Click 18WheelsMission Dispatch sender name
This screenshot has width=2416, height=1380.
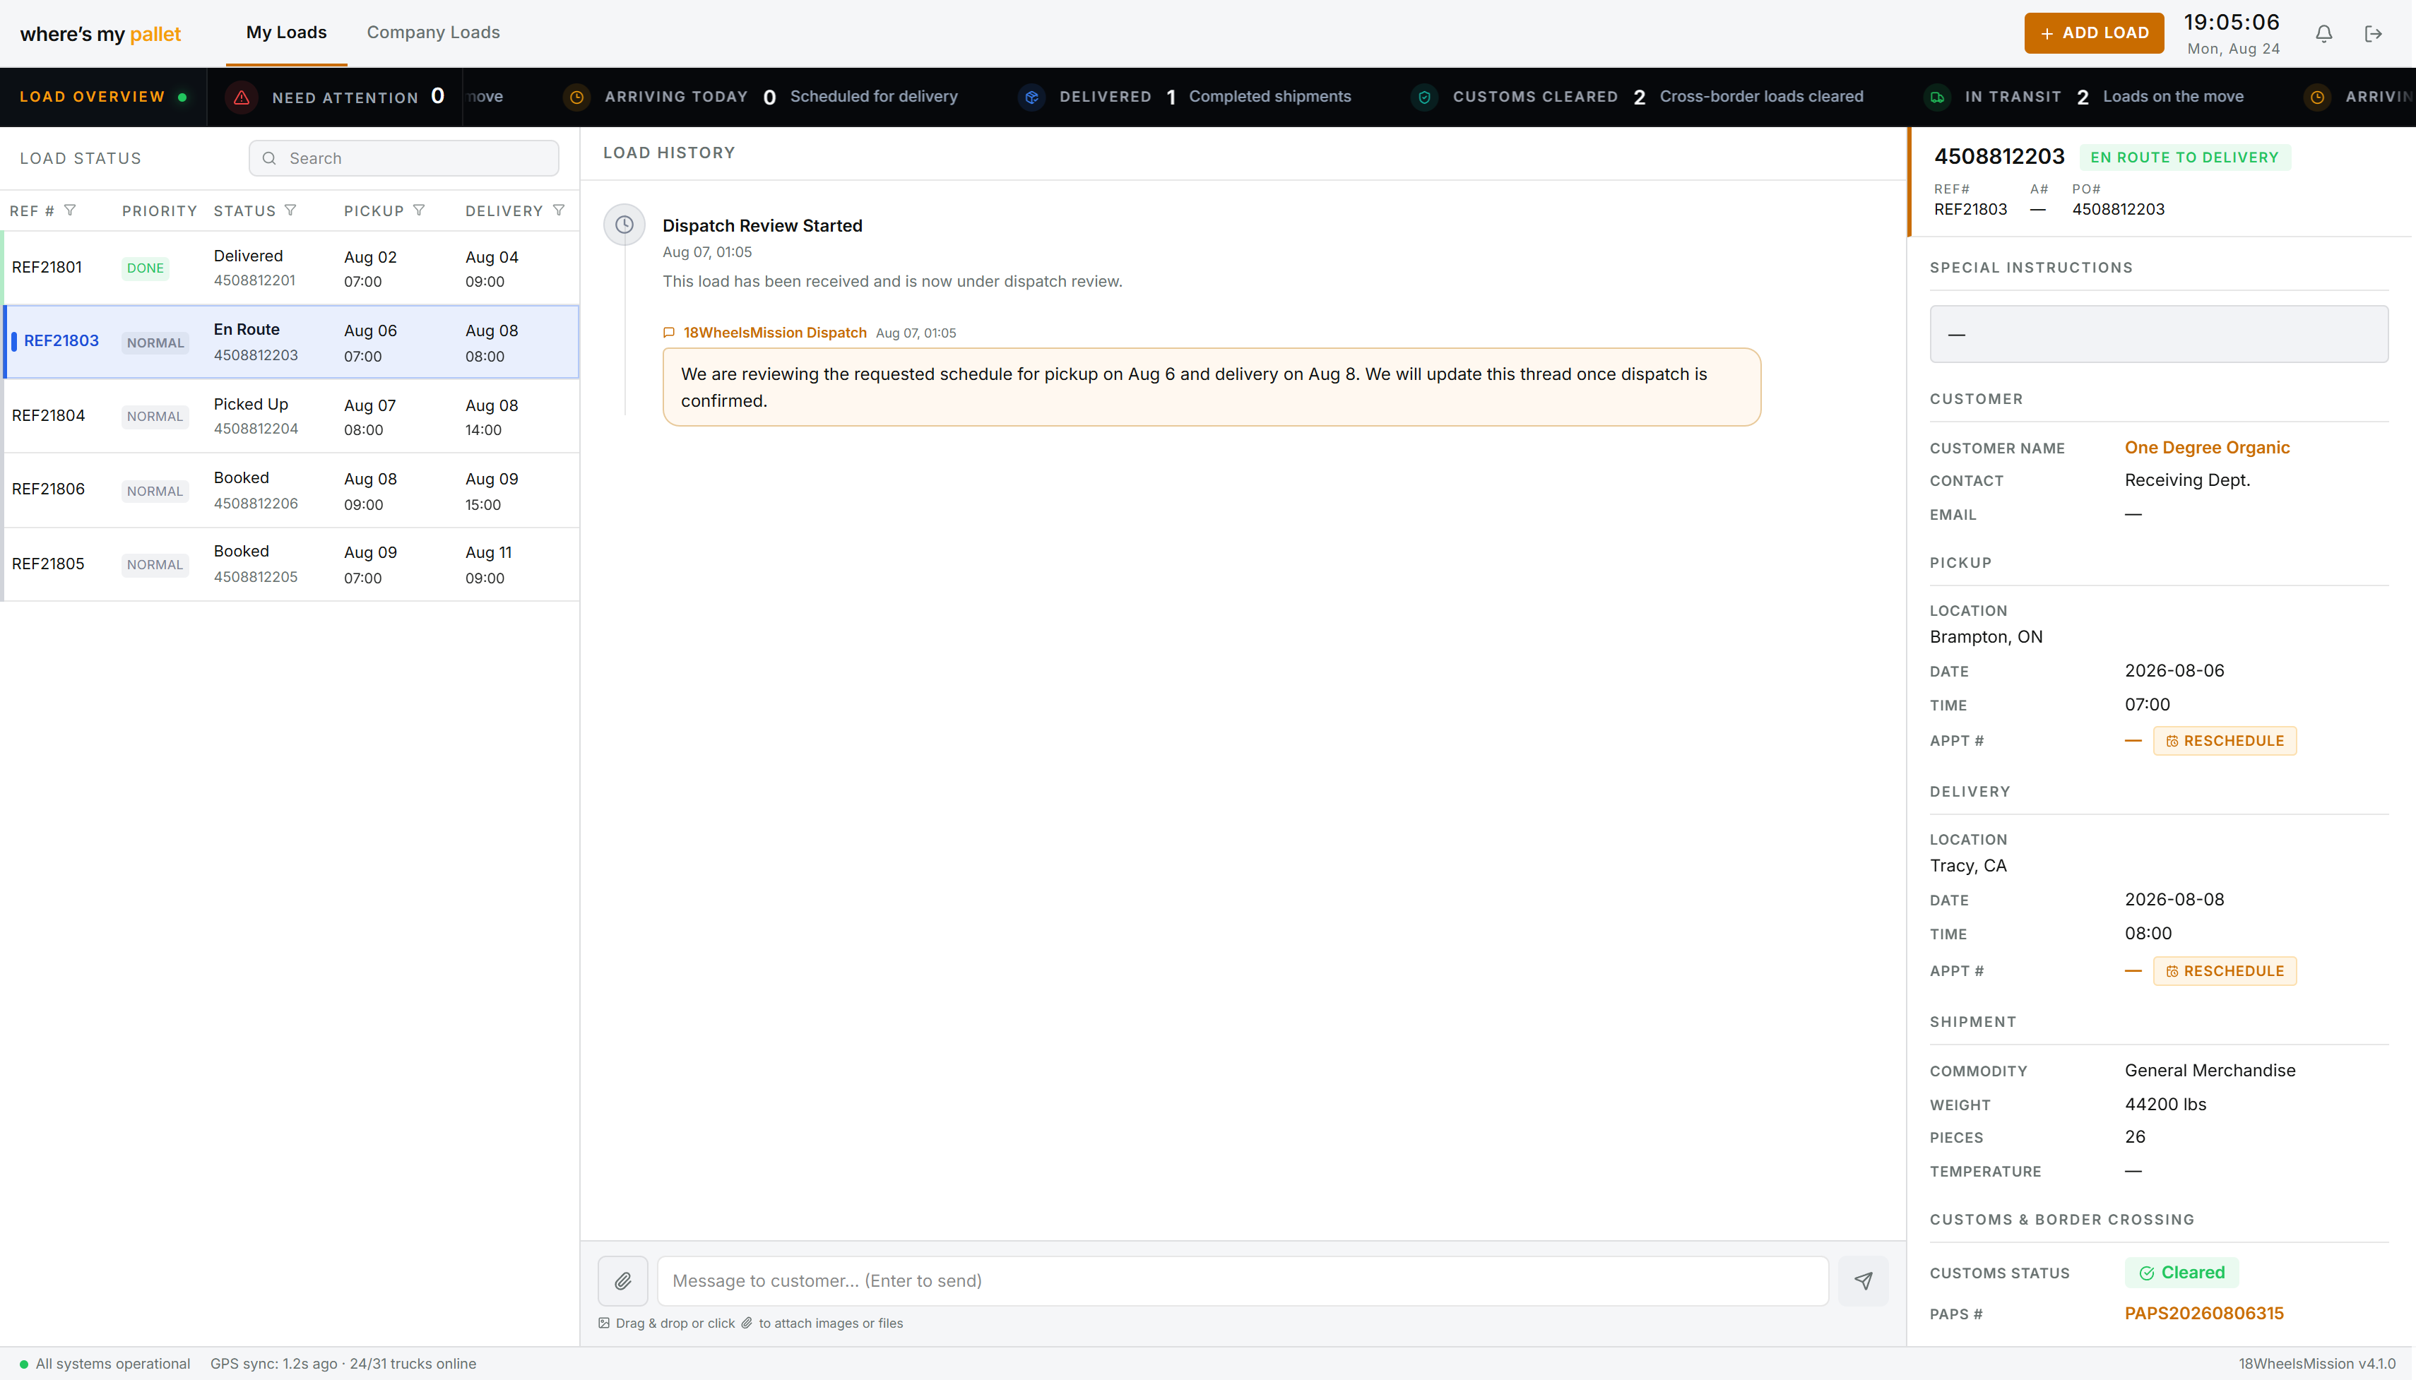(x=776, y=333)
